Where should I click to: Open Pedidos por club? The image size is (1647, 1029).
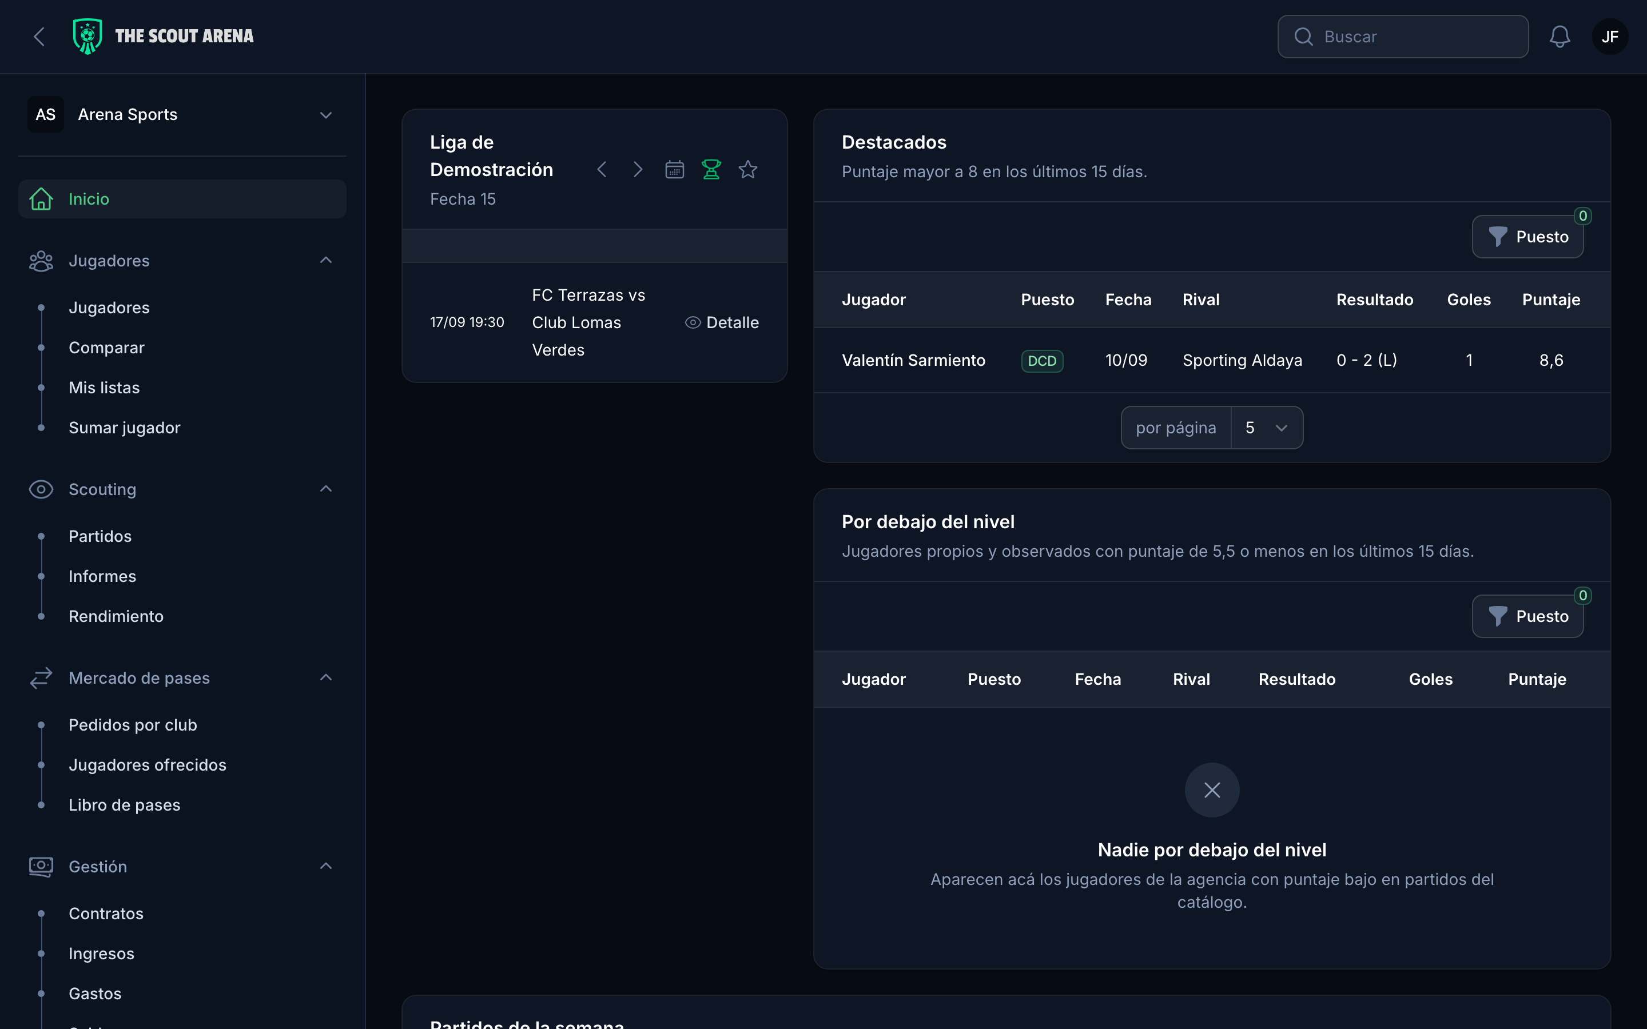(x=133, y=725)
